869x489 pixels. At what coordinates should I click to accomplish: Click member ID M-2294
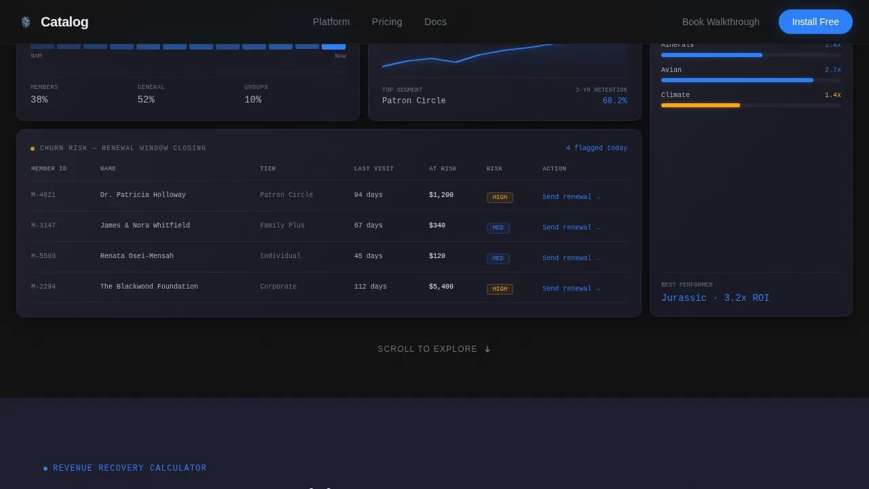pyautogui.click(x=43, y=287)
